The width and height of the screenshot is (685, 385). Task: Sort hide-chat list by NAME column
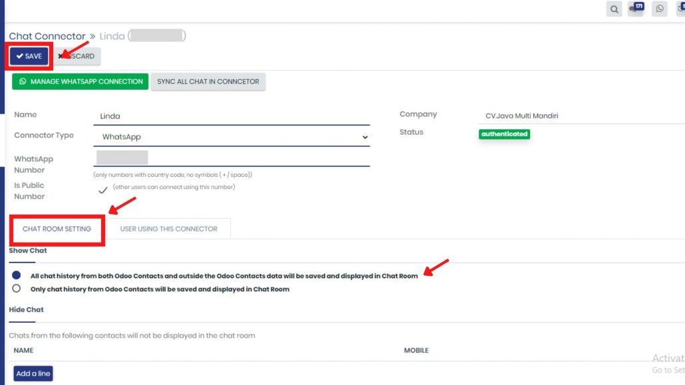coord(23,350)
